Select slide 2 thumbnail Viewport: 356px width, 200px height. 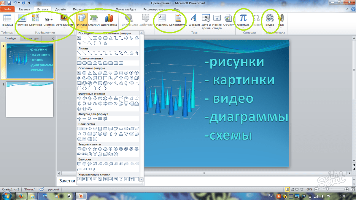pyautogui.click(x=30, y=99)
